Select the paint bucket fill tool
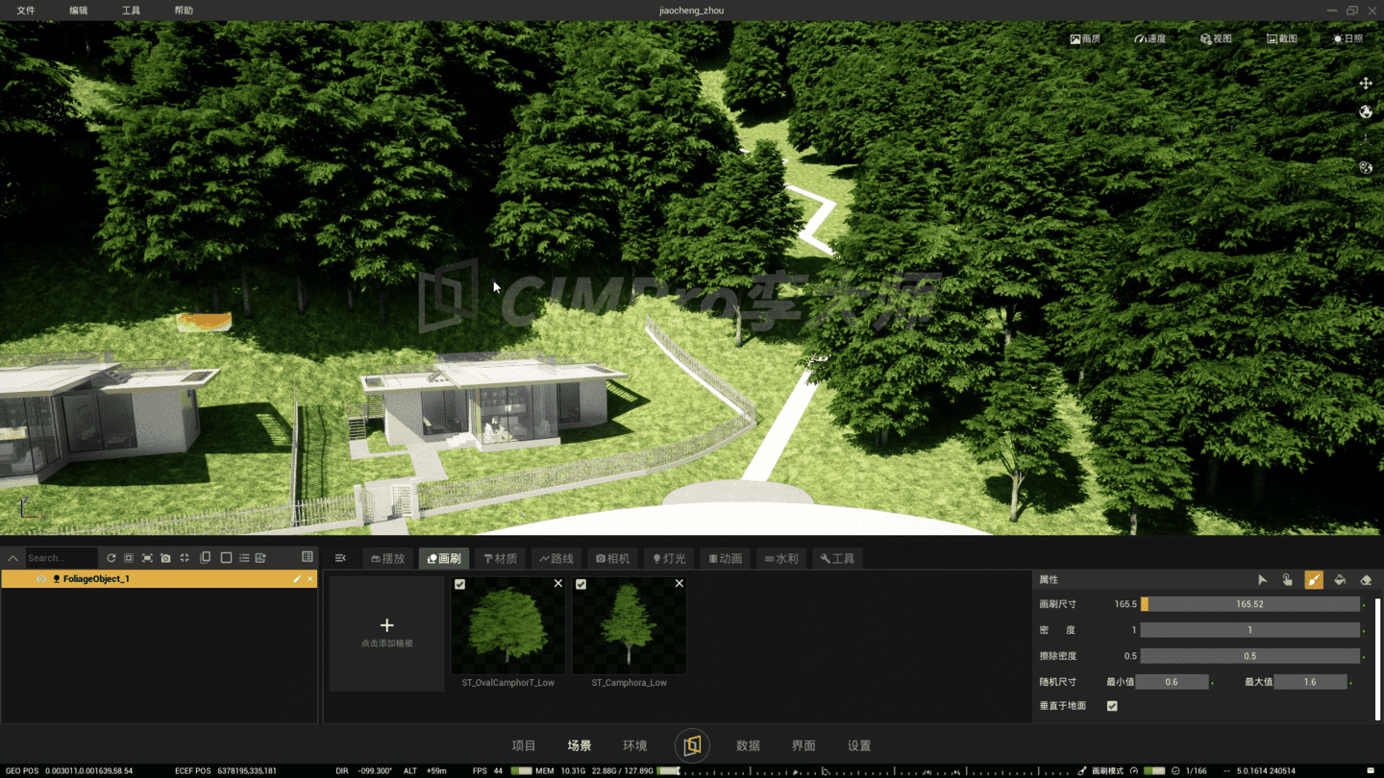 (x=1340, y=580)
